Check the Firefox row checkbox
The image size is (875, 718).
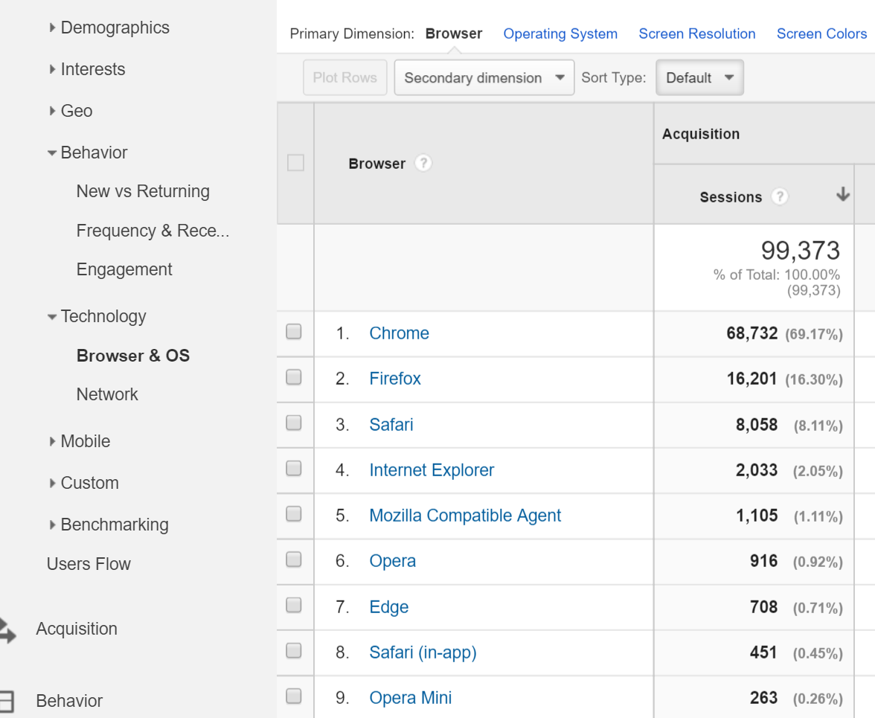[295, 378]
